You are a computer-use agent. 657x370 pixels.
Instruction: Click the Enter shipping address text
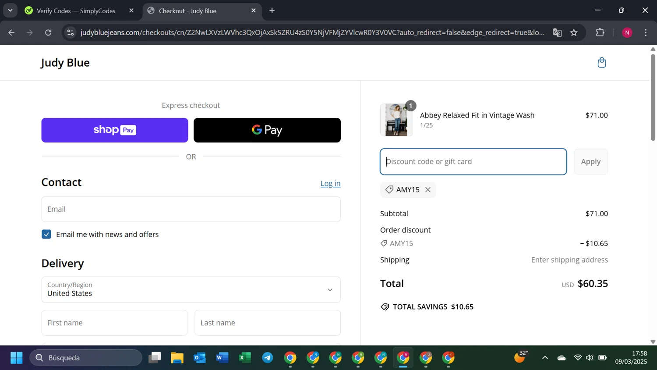[569, 260]
